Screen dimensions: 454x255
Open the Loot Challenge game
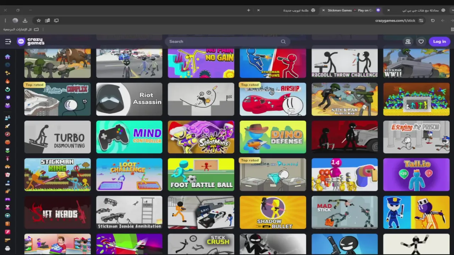pos(129,175)
